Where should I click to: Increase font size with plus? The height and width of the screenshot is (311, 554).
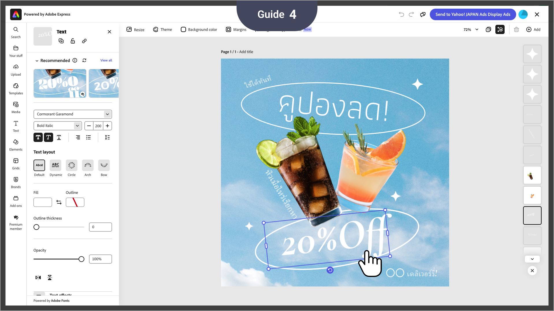[x=107, y=126]
